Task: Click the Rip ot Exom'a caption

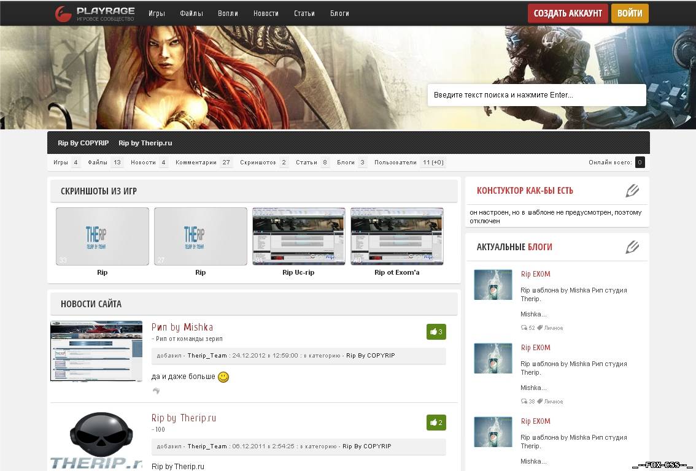Action: pos(397,272)
